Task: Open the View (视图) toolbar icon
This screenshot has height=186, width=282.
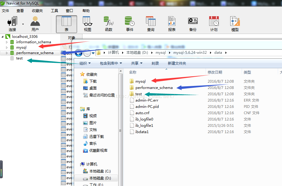Action: [x=87, y=24]
